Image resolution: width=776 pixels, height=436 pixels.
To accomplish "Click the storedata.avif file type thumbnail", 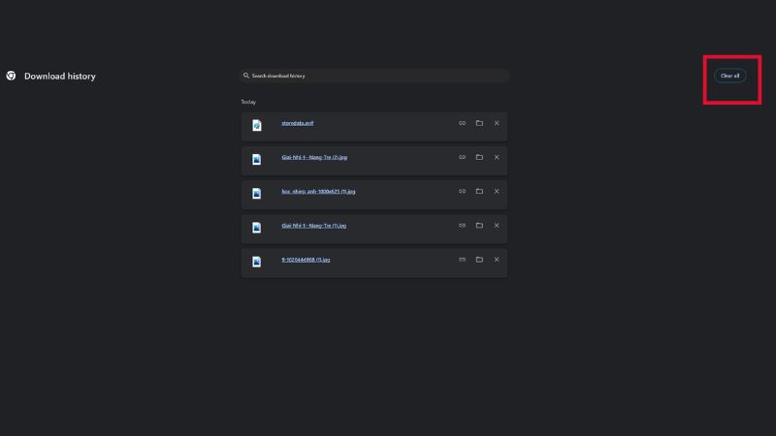I will click(x=257, y=126).
